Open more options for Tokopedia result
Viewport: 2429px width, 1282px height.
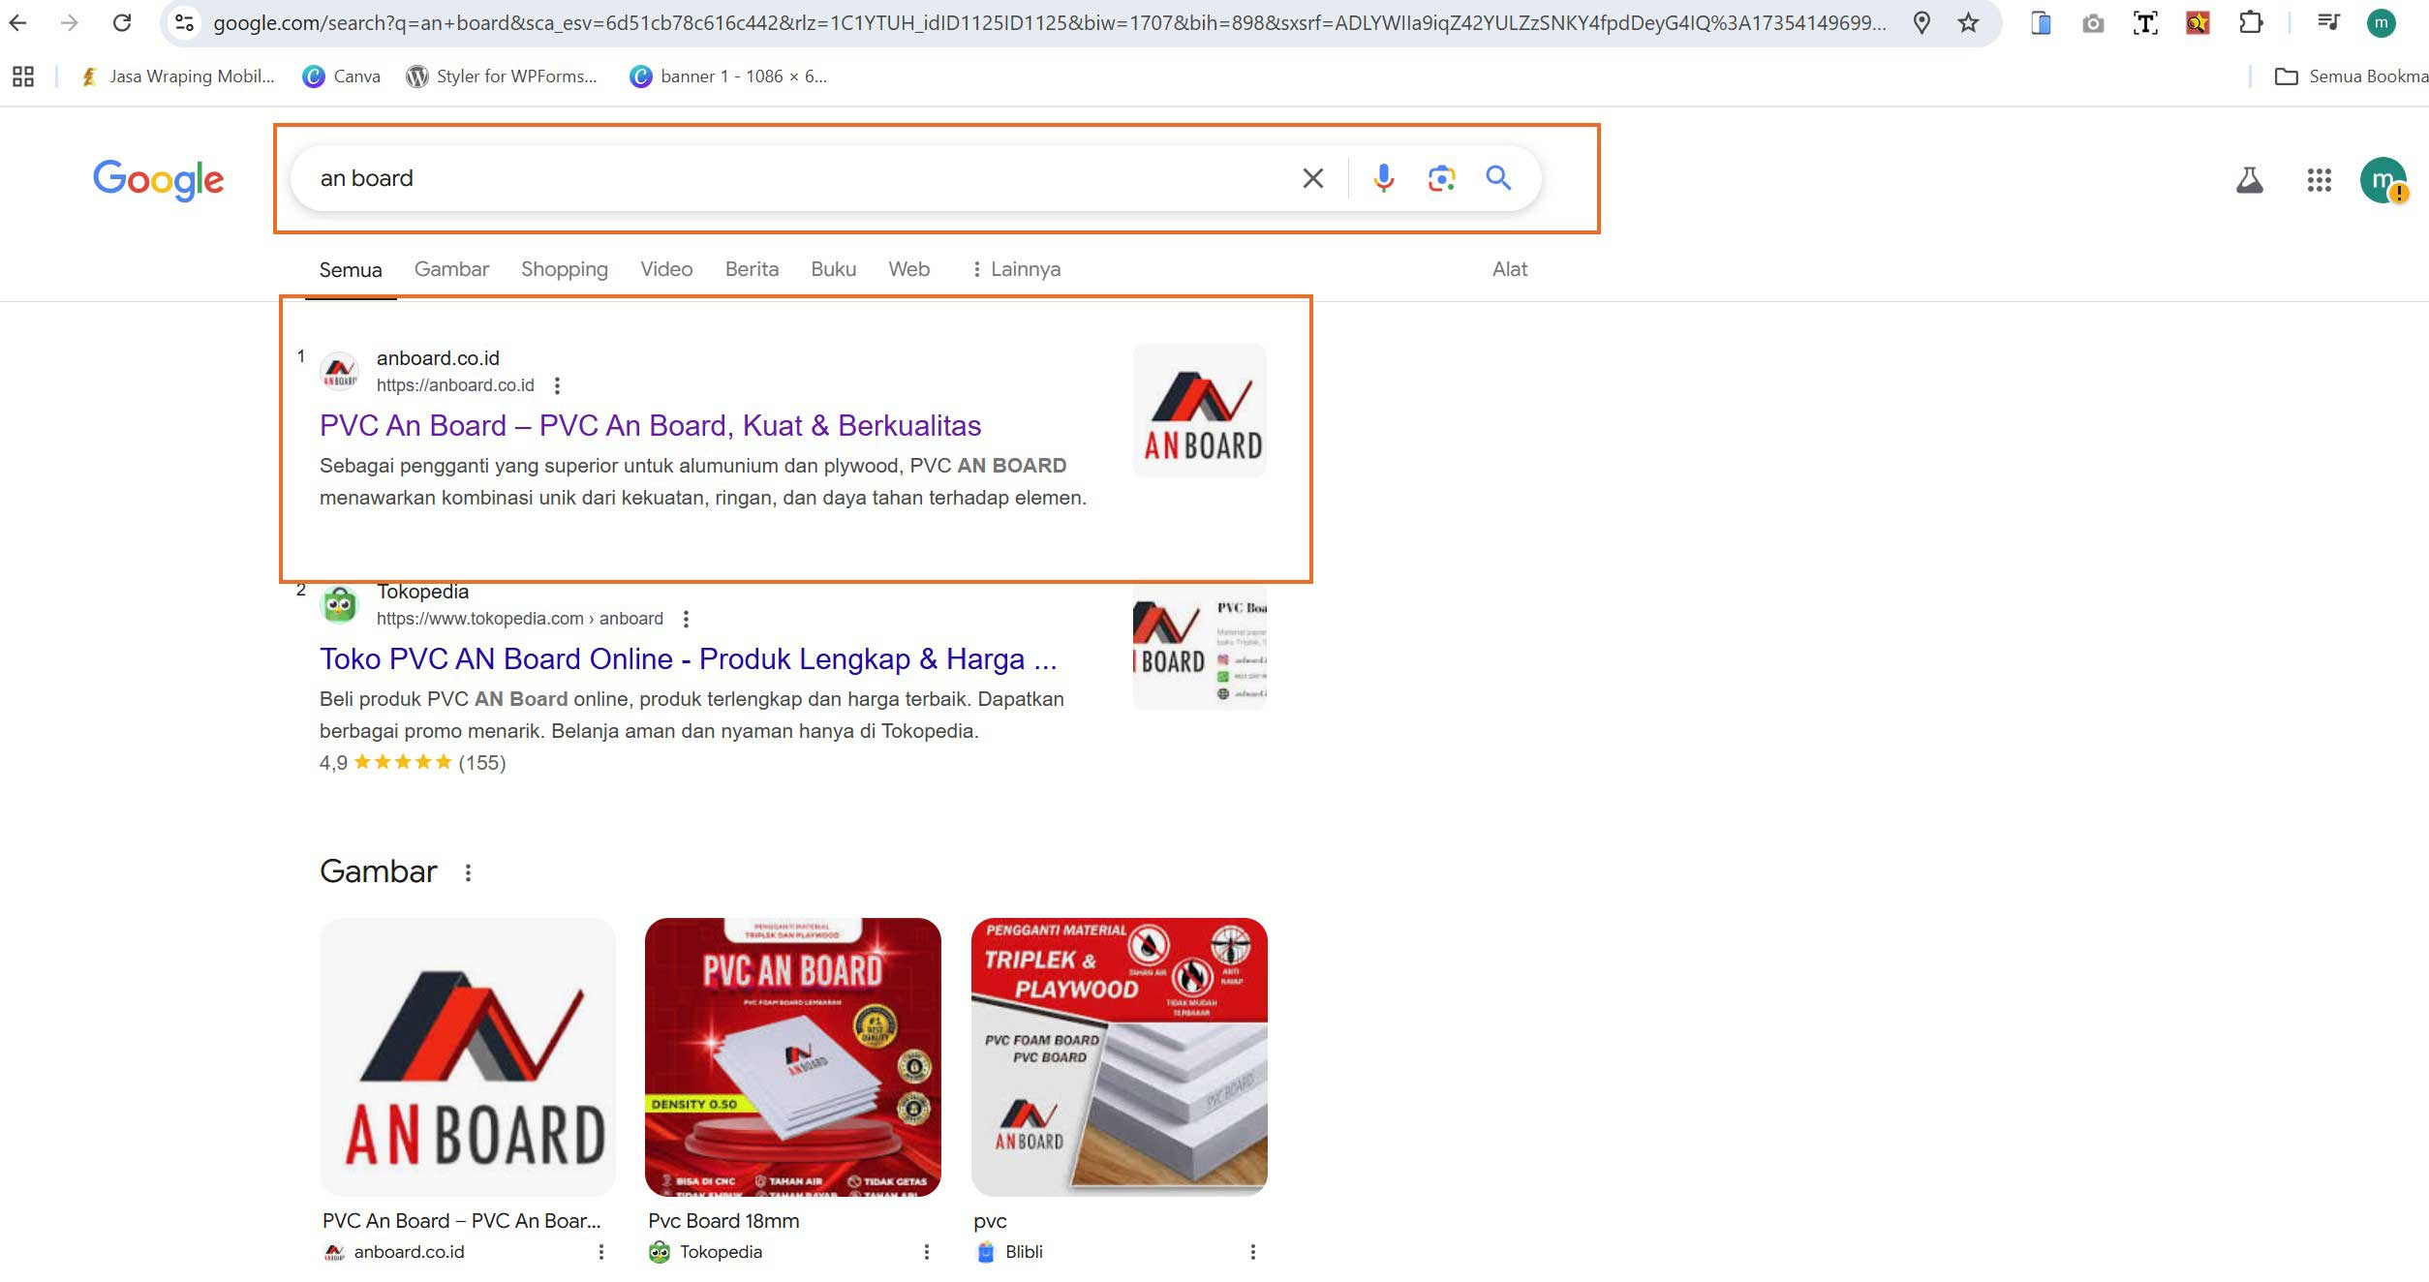click(x=686, y=620)
